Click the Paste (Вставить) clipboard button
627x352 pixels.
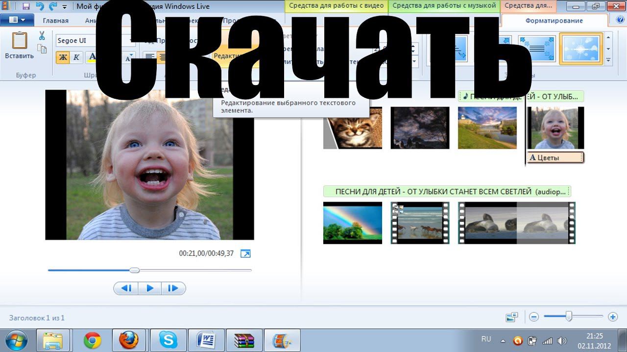(20, 46)
